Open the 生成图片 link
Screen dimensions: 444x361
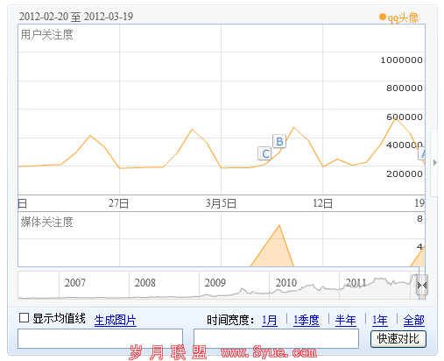click(116, 321)
